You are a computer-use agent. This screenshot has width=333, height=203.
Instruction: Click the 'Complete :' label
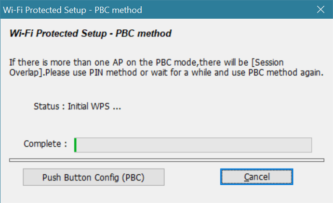click(45, 144)
